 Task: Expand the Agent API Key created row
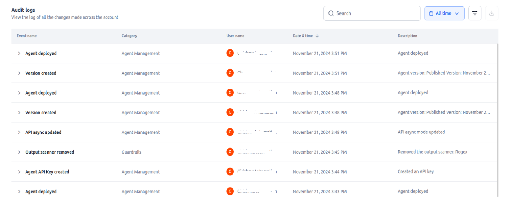(19, 172)
